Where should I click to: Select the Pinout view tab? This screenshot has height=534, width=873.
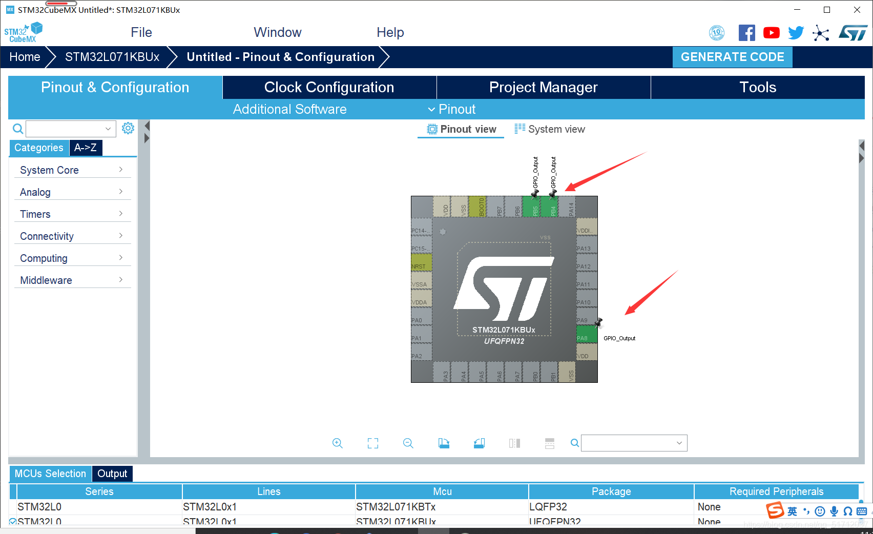point(462,129)
